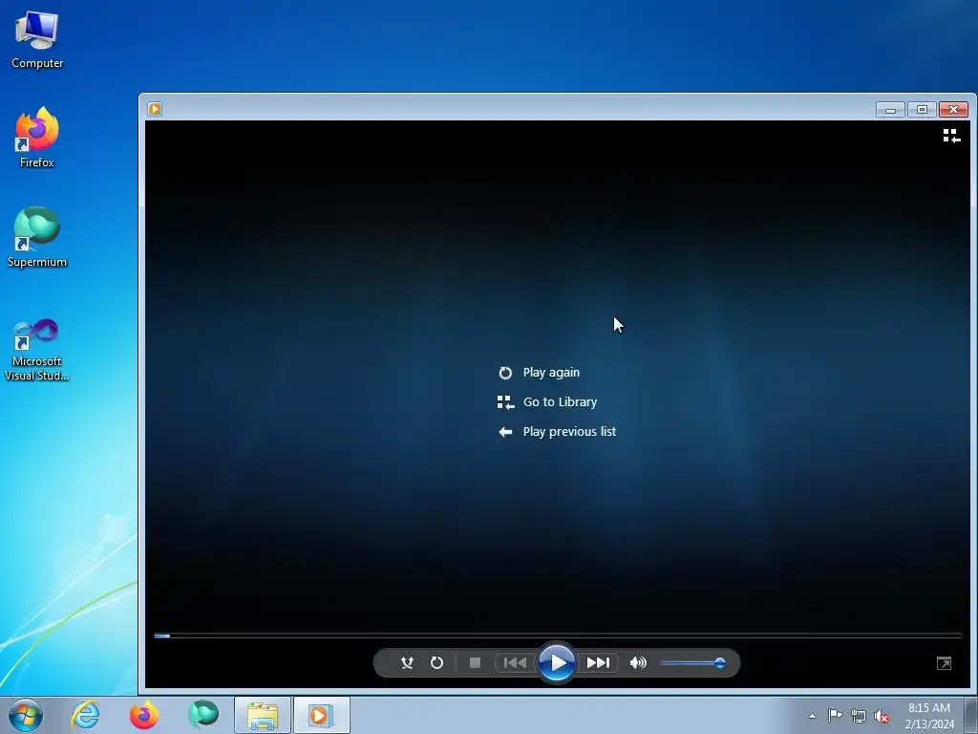Turn shuffle on in media player
This screenshot has width=978, height=734.
(x=407, y=663)
